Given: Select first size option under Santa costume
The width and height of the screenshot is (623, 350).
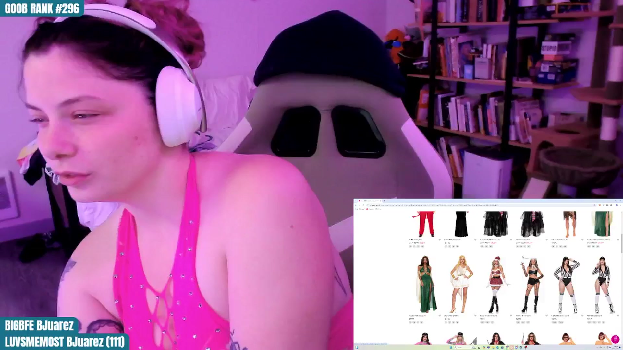Looking at the screenshot, I should click(482, 322).
